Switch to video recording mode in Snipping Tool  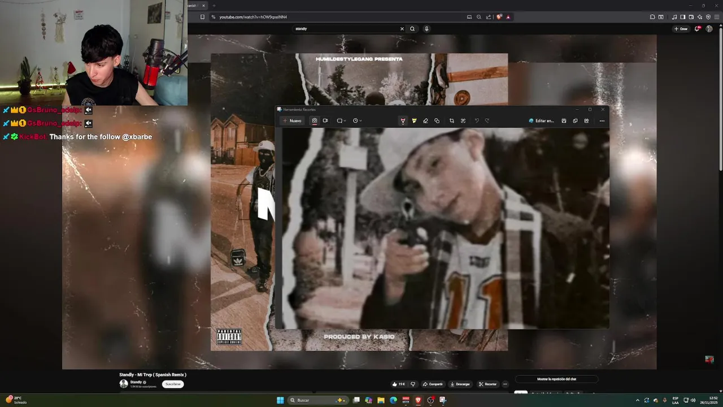coord(325,120)
